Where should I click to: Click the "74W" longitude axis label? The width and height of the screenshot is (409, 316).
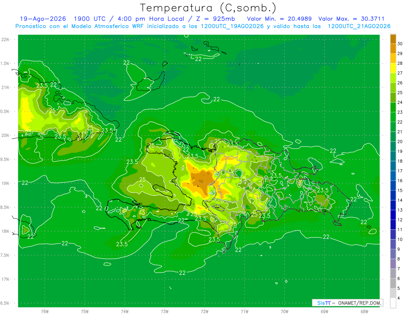[x=124, y=312]
